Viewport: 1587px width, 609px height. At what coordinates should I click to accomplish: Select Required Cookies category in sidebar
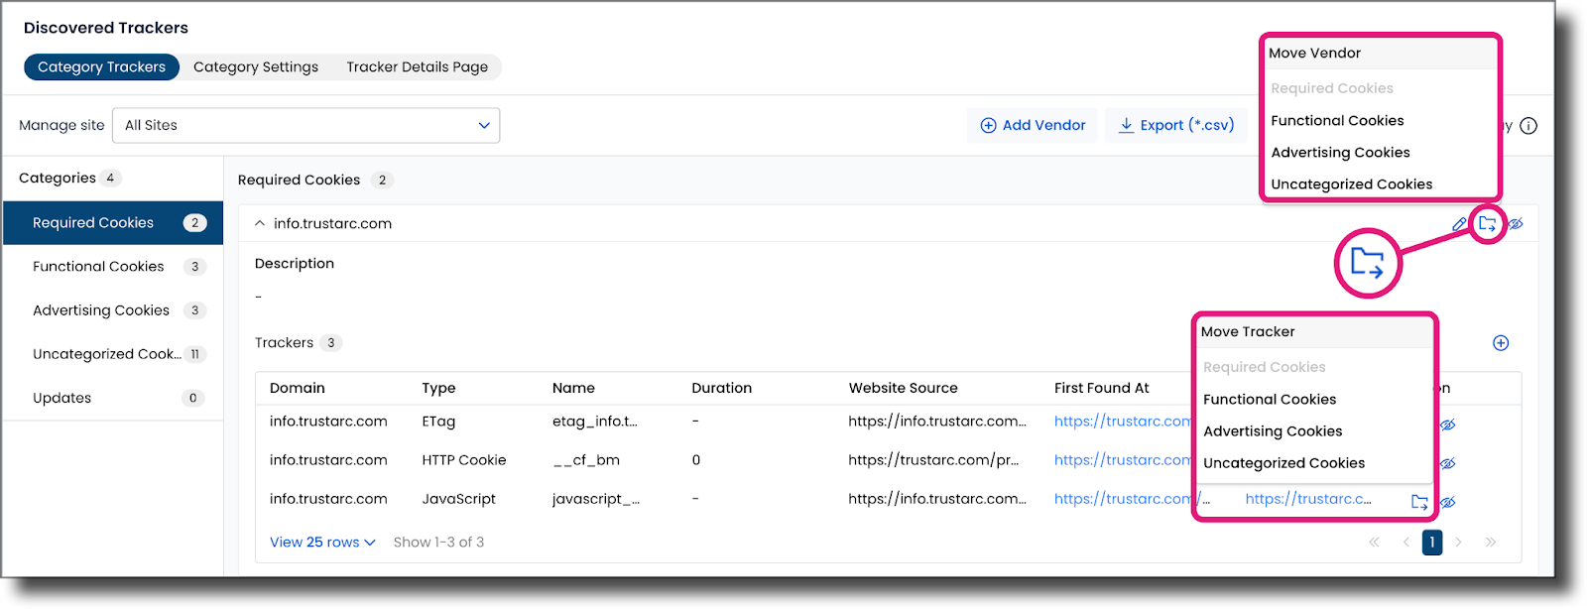pos(113,222)
